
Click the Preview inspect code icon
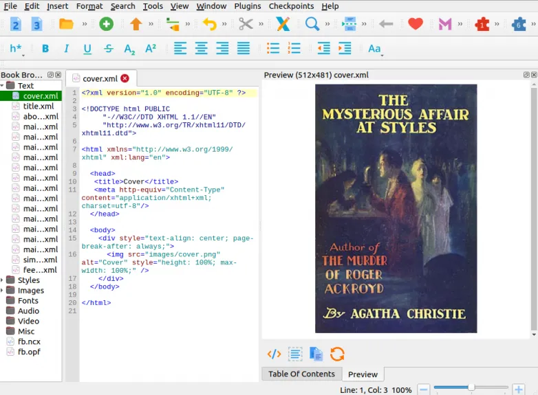[x=274, y=354]
